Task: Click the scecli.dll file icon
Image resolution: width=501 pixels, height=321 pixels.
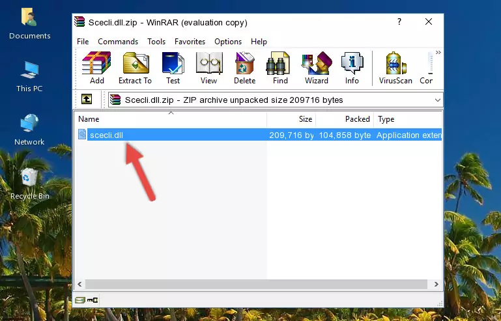Action: (x=82, y=135)
